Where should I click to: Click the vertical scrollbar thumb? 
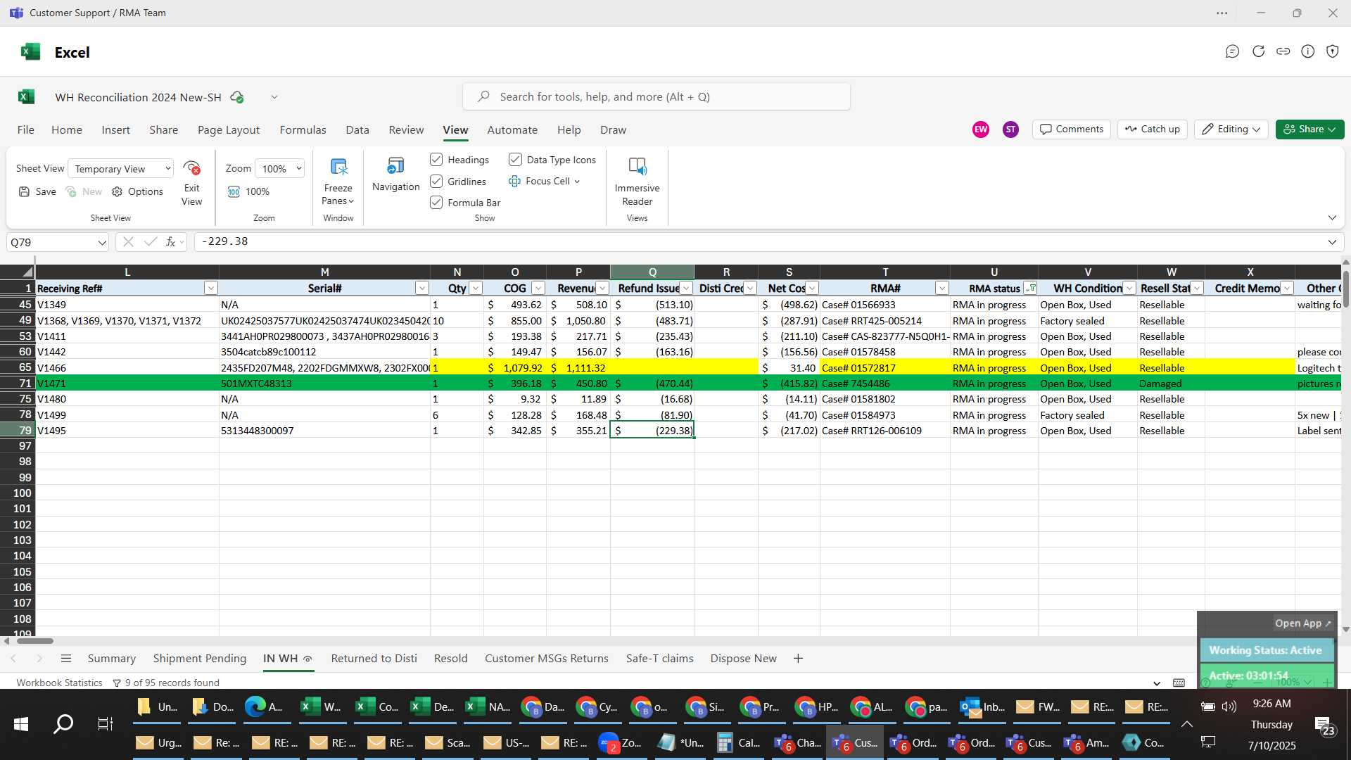click(x=1345, y=289)
